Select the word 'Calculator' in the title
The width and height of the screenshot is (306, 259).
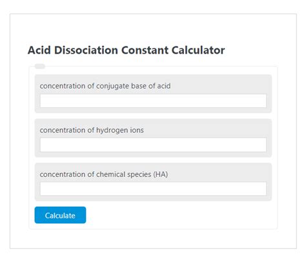tap(198, 50)
